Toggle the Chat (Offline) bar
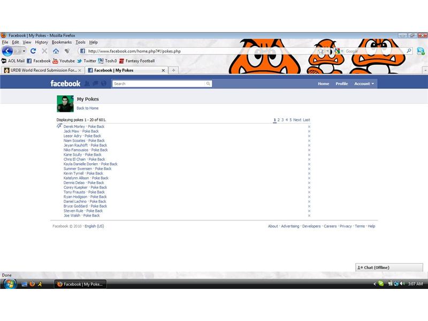428x321 pixels. point(388,267)
